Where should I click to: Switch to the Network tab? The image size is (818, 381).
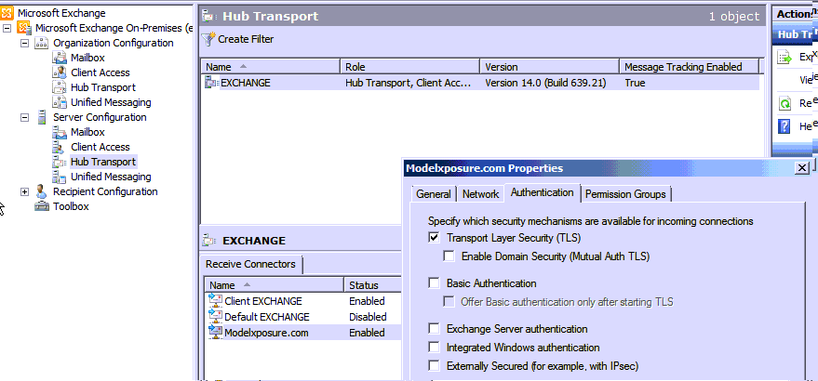(481, 194)
